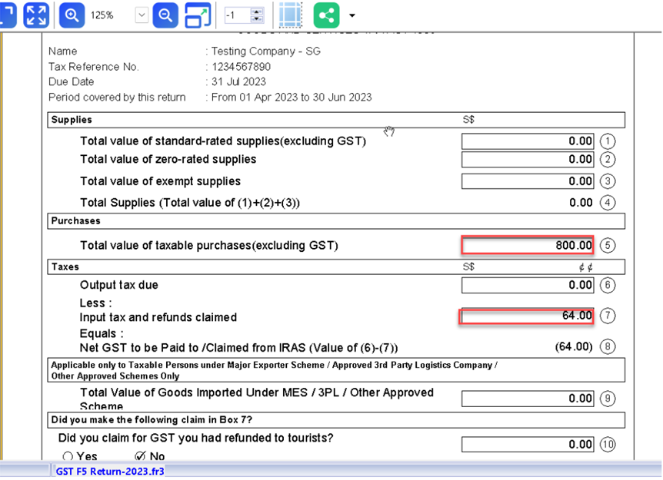Click the pop-out window icon

(x=198, y=15)
